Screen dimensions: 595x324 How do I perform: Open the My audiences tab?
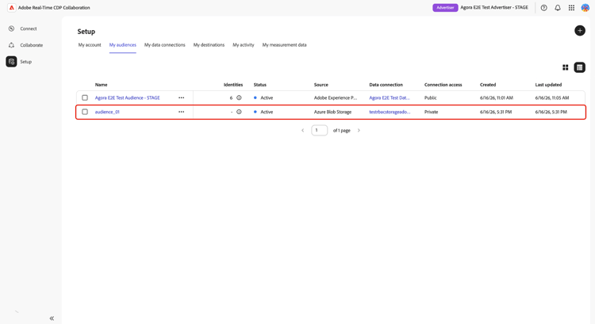(122, 44)
